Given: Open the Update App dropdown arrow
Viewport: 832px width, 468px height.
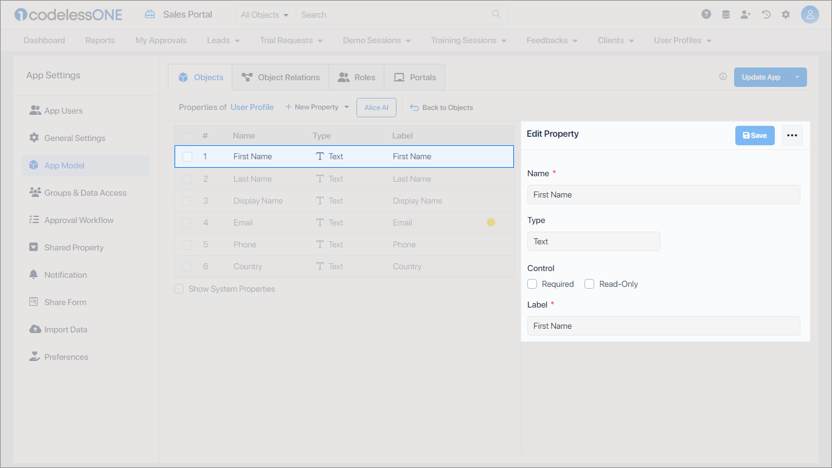Looking at the screenshot, I should coord(797,77).
